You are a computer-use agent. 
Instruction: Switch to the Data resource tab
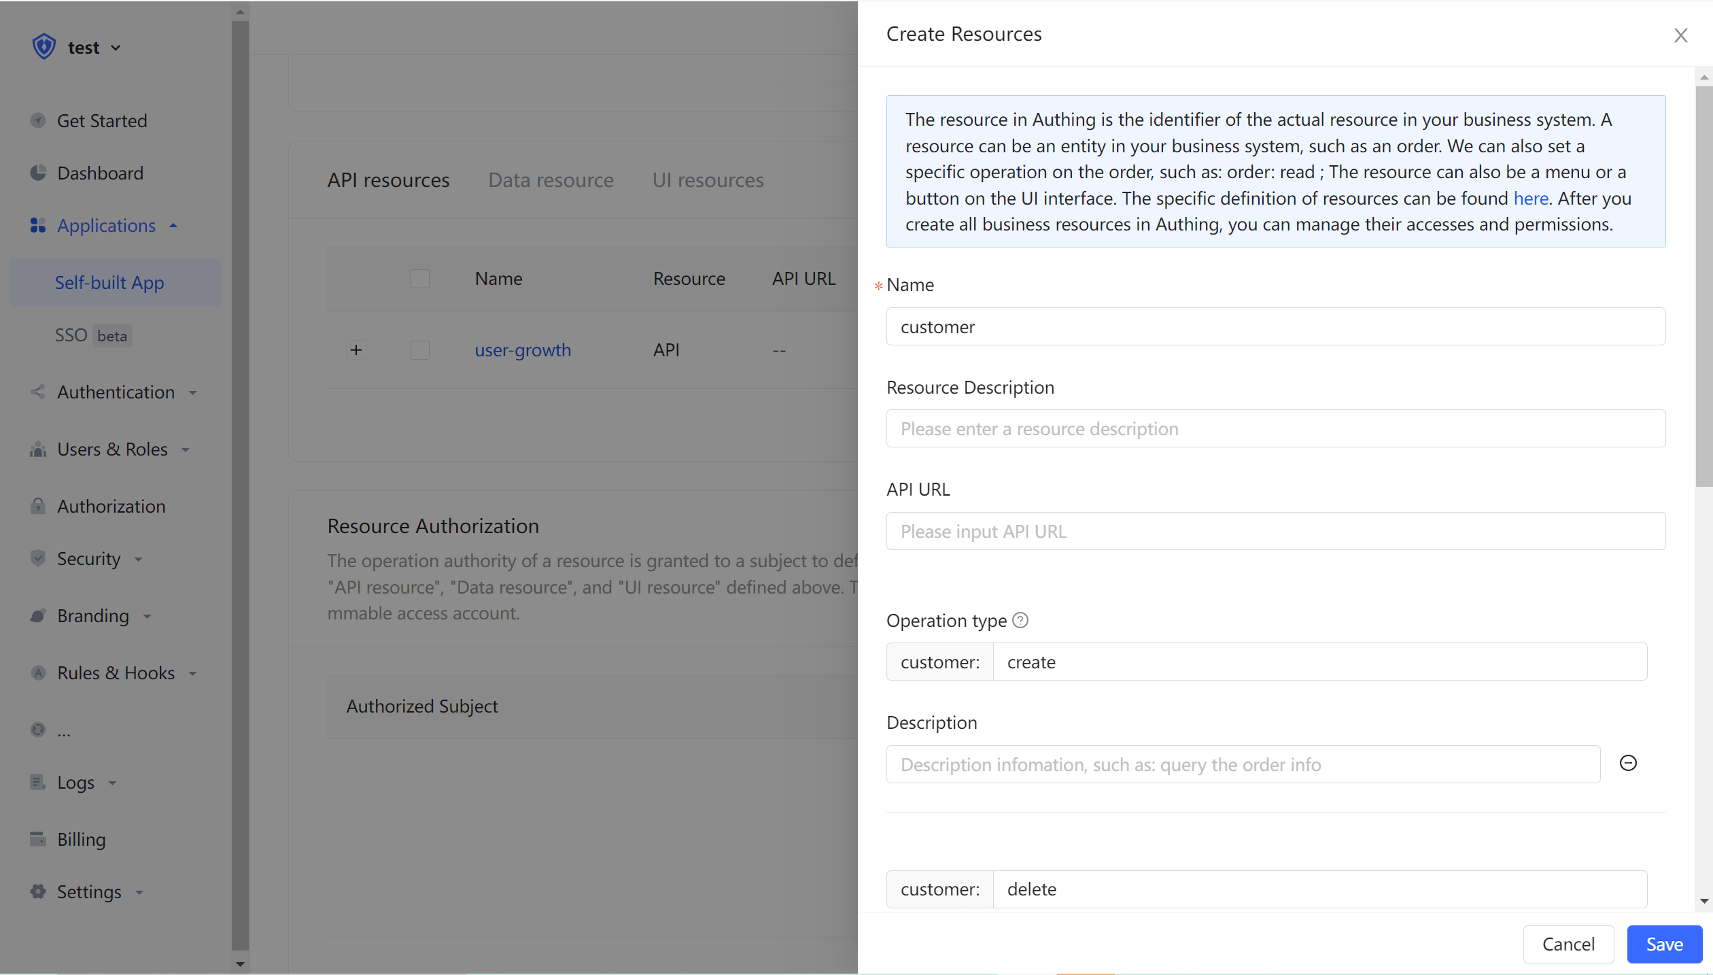551,180
